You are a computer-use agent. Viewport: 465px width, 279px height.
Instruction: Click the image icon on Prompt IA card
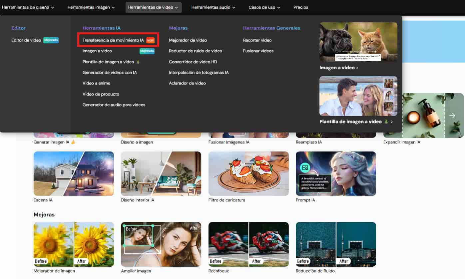(x=305, y=168)
